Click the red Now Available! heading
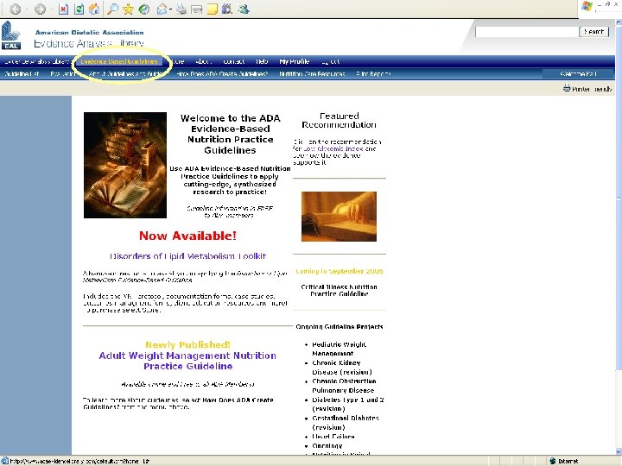This screenshot has width=622, height=466. click(x=187, y=236)
